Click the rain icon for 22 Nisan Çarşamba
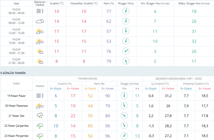This screenshot has height=140, width=214. click(40, 125)
